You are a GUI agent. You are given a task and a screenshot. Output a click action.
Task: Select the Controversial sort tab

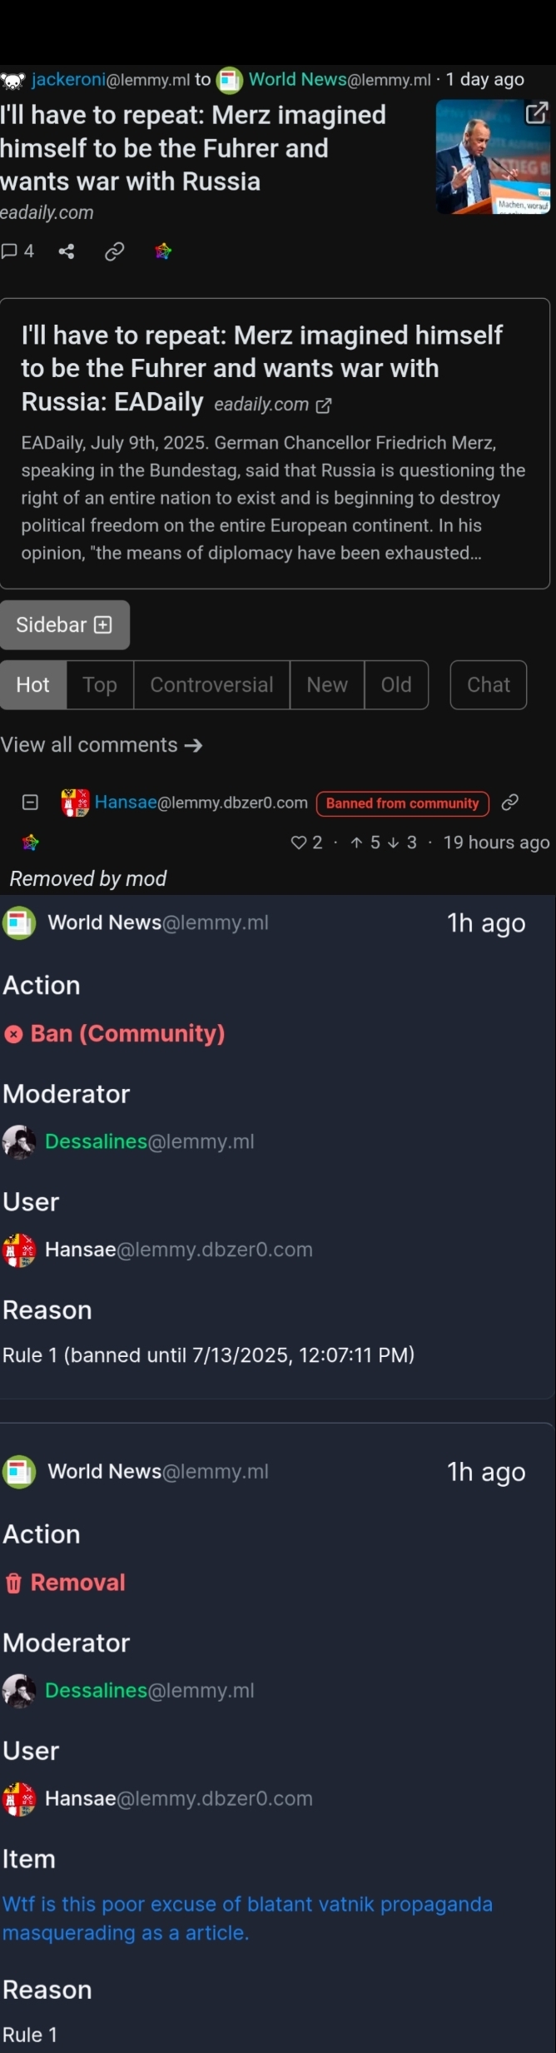[211, 684]
